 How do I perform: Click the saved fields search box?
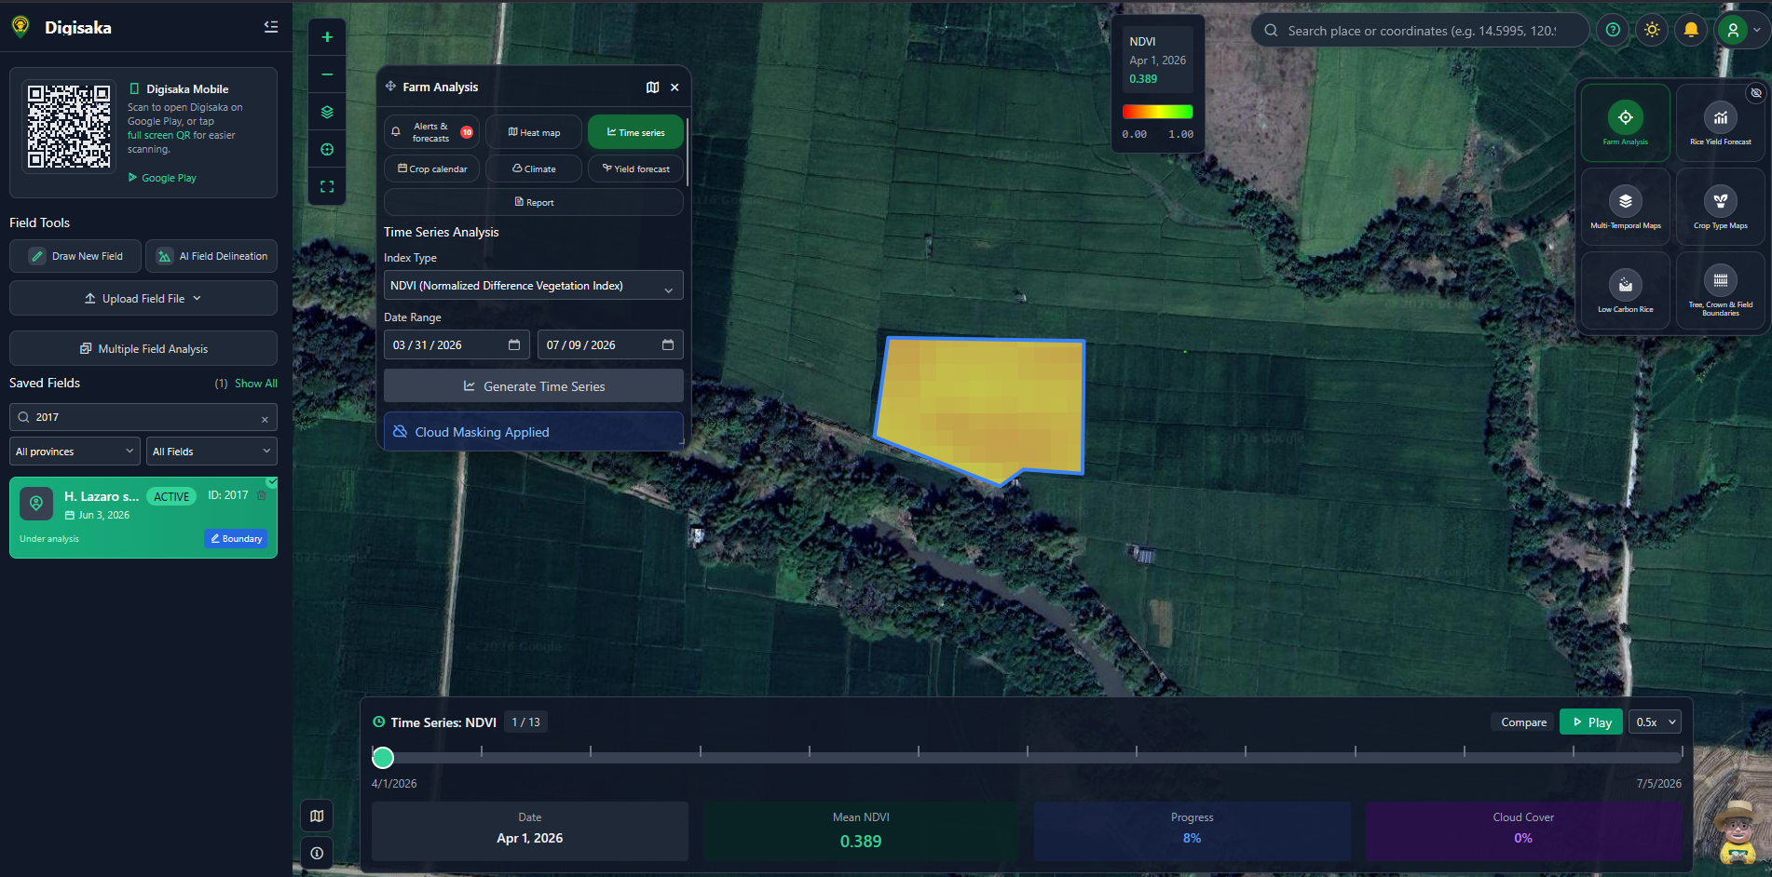[x=143, y=417]
